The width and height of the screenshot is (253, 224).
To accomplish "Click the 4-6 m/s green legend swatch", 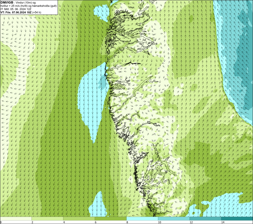I will (x=79, y=218).
